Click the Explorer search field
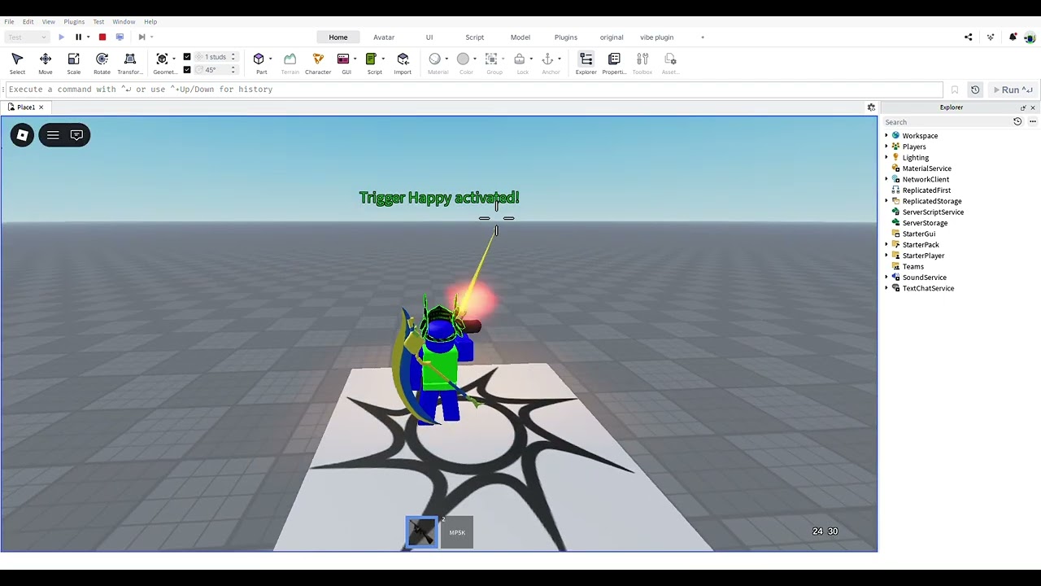 point(947,122)
